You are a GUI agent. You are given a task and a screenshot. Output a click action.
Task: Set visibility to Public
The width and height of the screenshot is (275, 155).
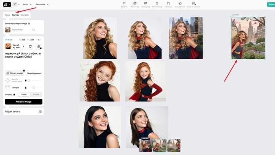tap(24, 94)
